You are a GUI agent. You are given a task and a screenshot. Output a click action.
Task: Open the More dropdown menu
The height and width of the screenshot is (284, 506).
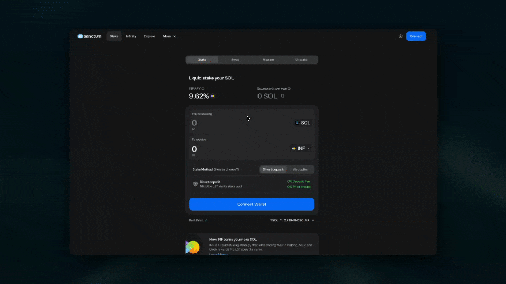170,36
